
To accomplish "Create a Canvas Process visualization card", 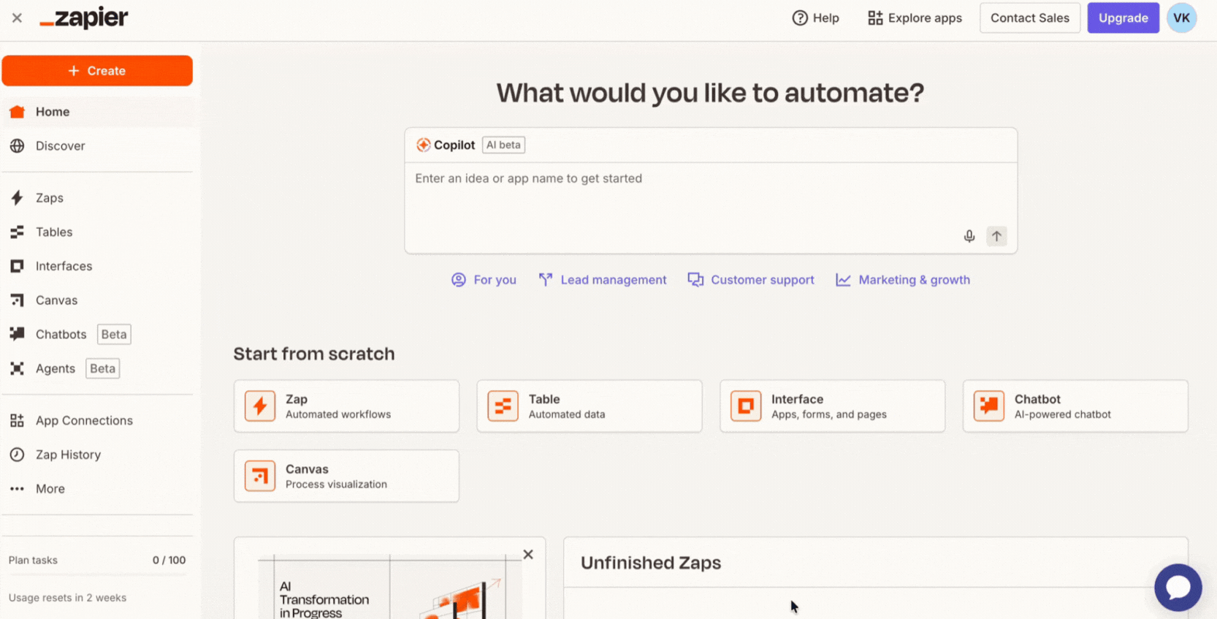I will tap(346, 476).
